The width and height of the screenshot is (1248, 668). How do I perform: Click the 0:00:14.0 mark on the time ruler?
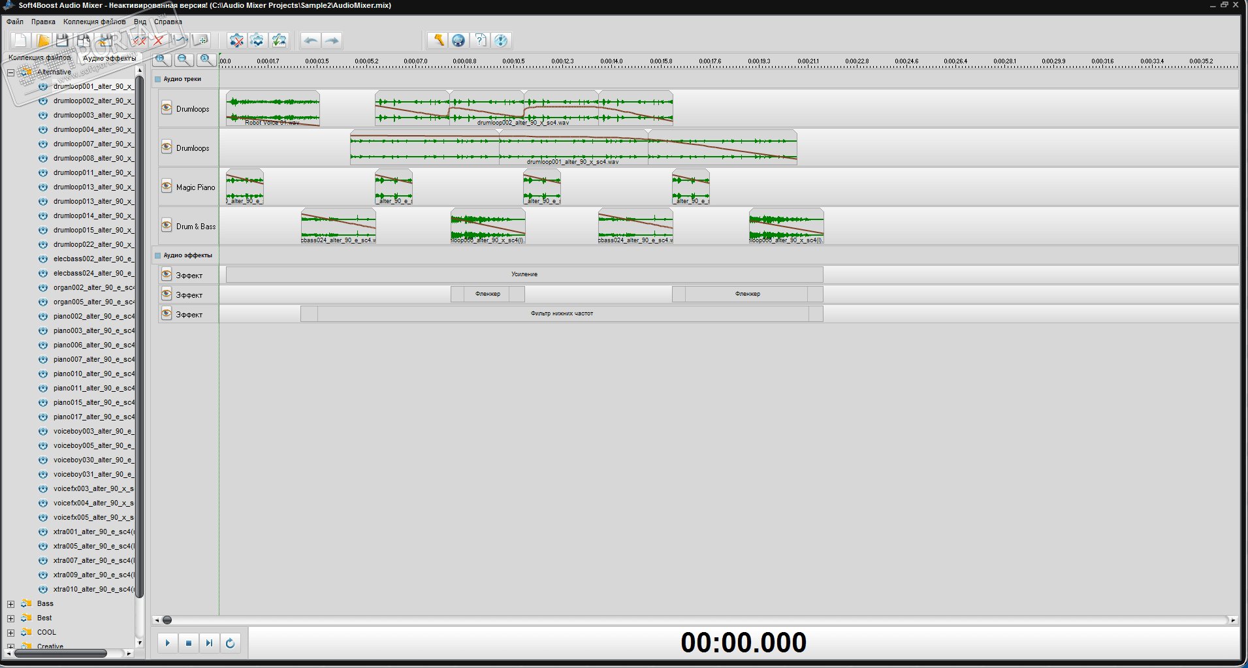coord(612,61)
